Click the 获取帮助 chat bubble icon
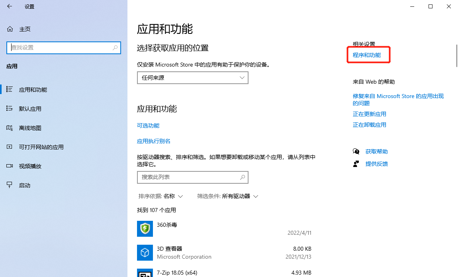The width and height of the screenshot is (458, 277). point(356,151)
